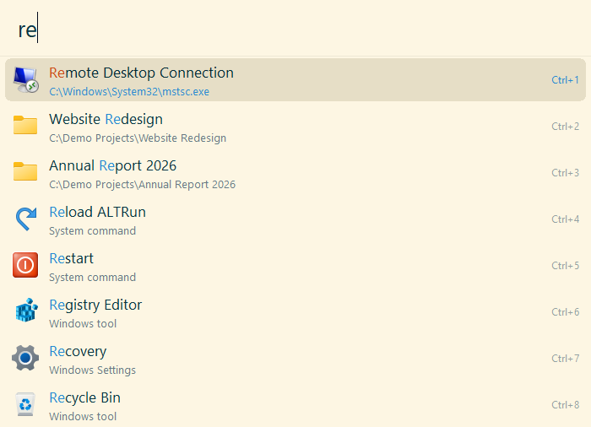Click path C:\Demo Projects\Website Redesign
This screenshot has width=591, height=427.
[138, 138]
